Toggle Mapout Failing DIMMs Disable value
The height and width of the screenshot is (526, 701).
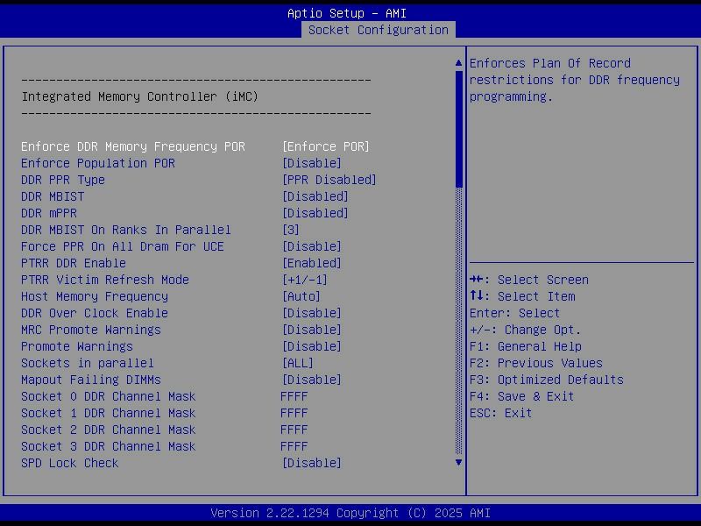click(312, 380)
